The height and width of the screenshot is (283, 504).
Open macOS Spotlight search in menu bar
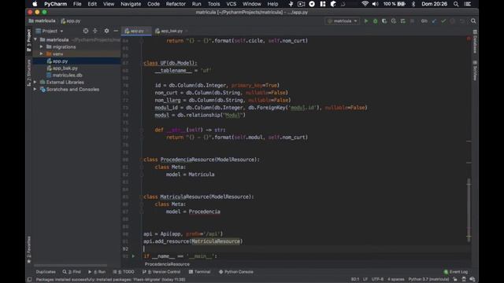tap(456, 4)
